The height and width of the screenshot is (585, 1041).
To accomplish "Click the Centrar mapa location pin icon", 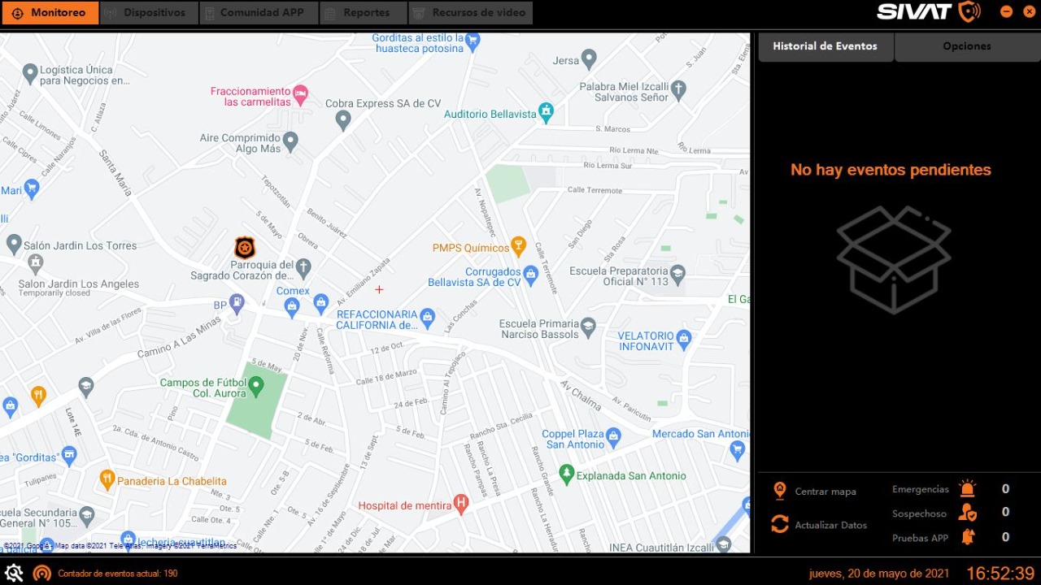I will coord(780,491).
